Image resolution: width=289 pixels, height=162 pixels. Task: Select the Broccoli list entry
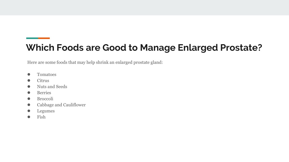[x=45, y=99]
